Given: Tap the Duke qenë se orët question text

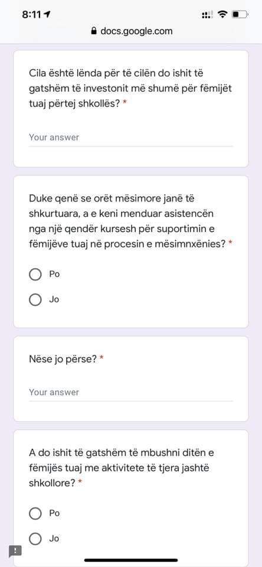Looking at the screenshot, I should click(130, 221).
